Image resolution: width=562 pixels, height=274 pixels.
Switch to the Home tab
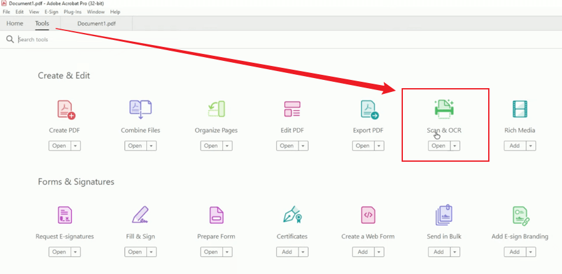tap(15, 23)
